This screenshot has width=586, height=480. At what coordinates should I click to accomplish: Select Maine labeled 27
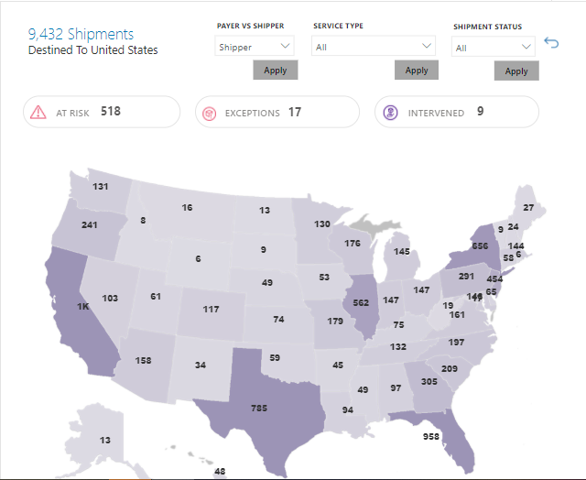click(x=528, y=210)
